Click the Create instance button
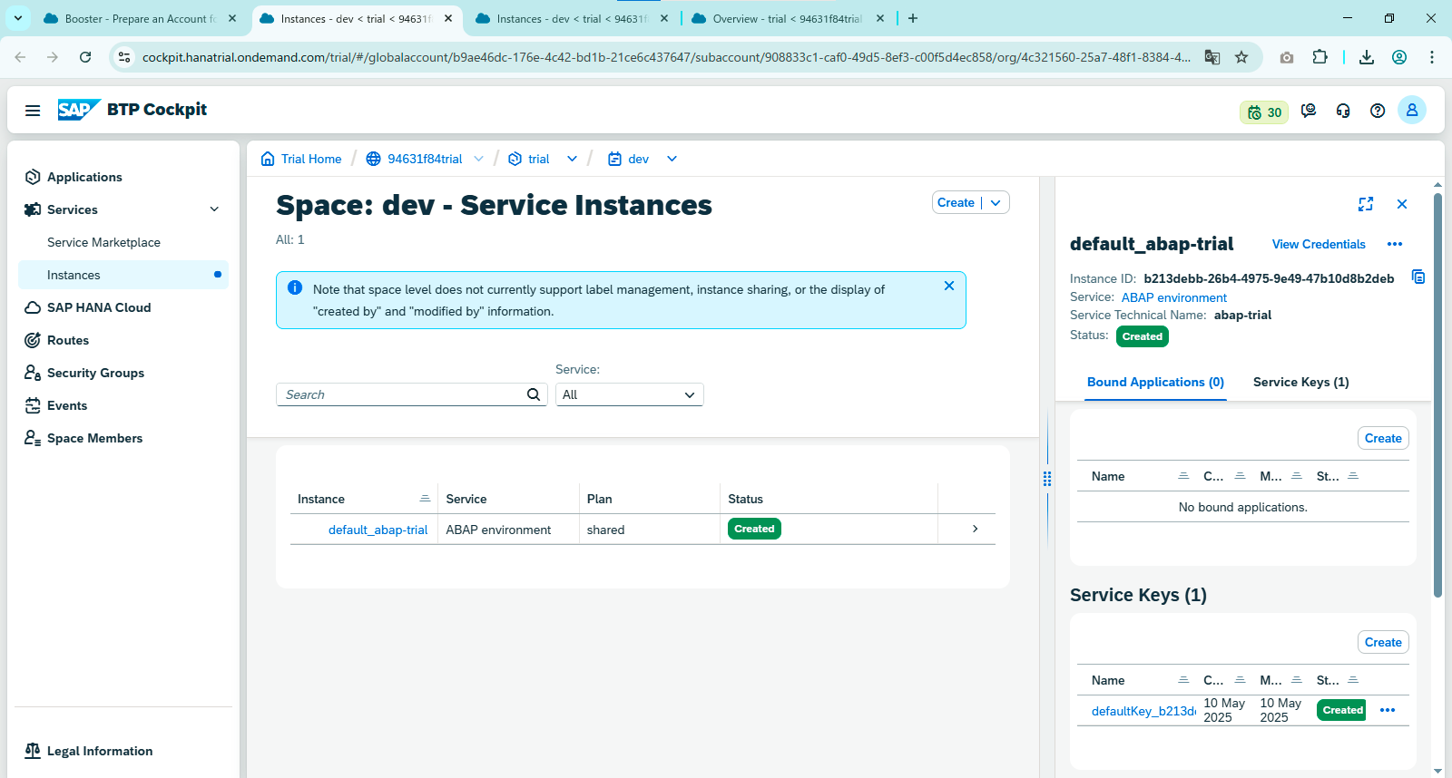Image resolution: width=1452 pixels, height=778 pixels. point(956,203)
